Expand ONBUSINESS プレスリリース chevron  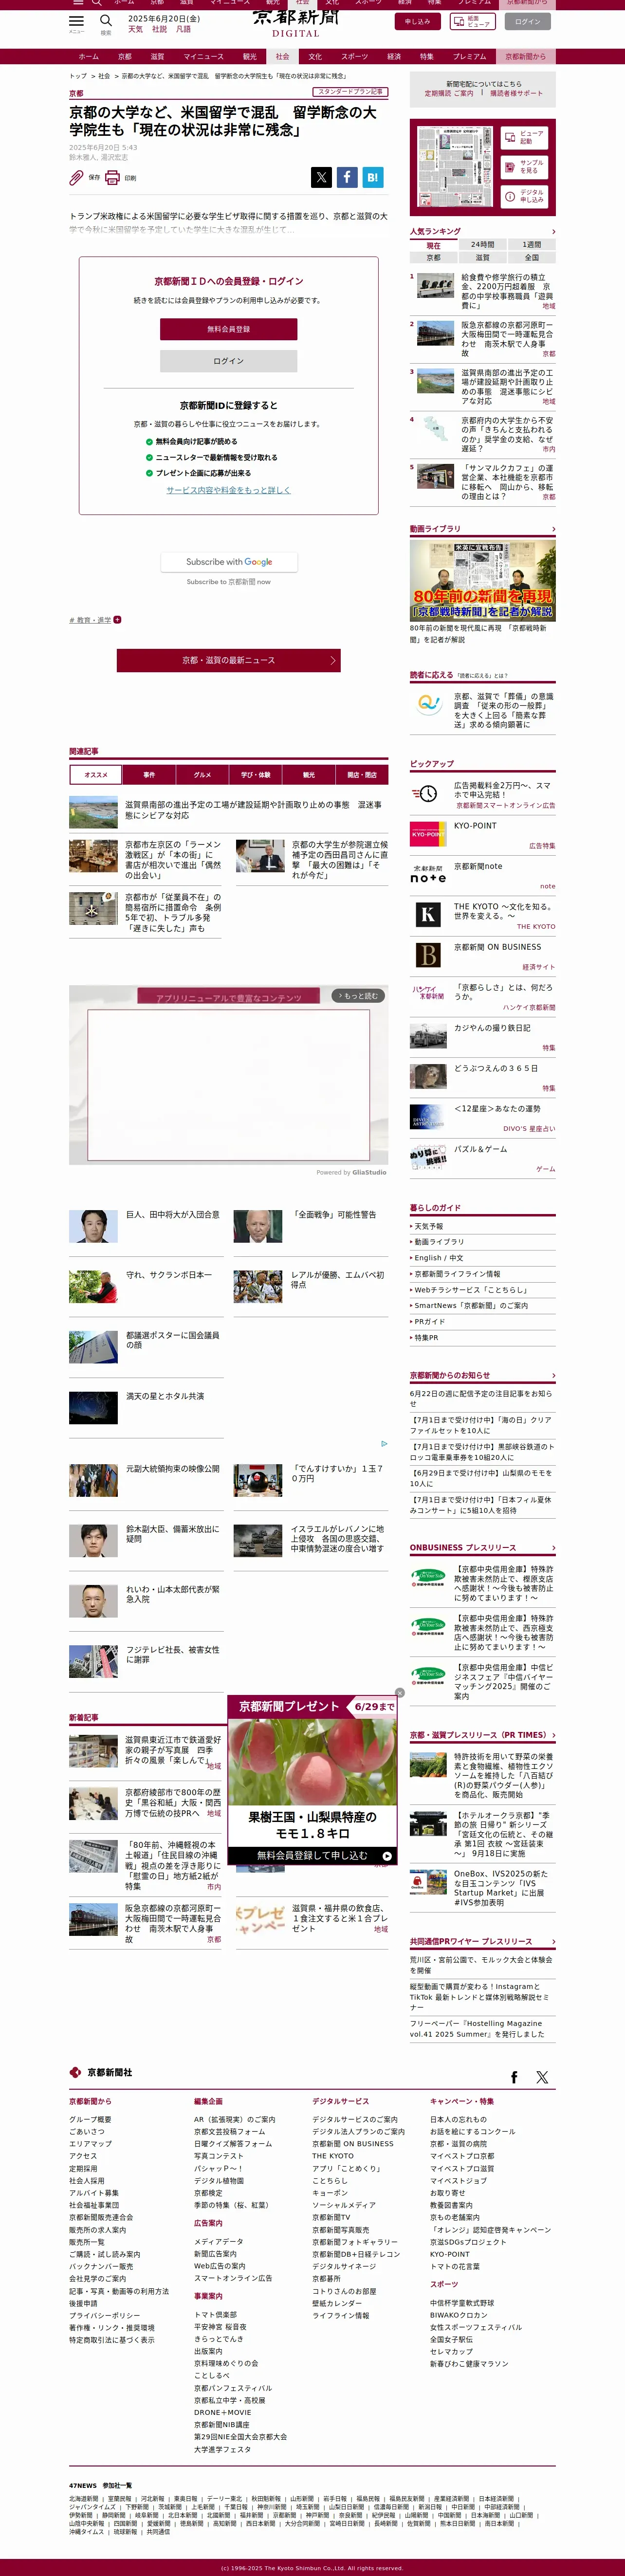(x=553, y=1547)
